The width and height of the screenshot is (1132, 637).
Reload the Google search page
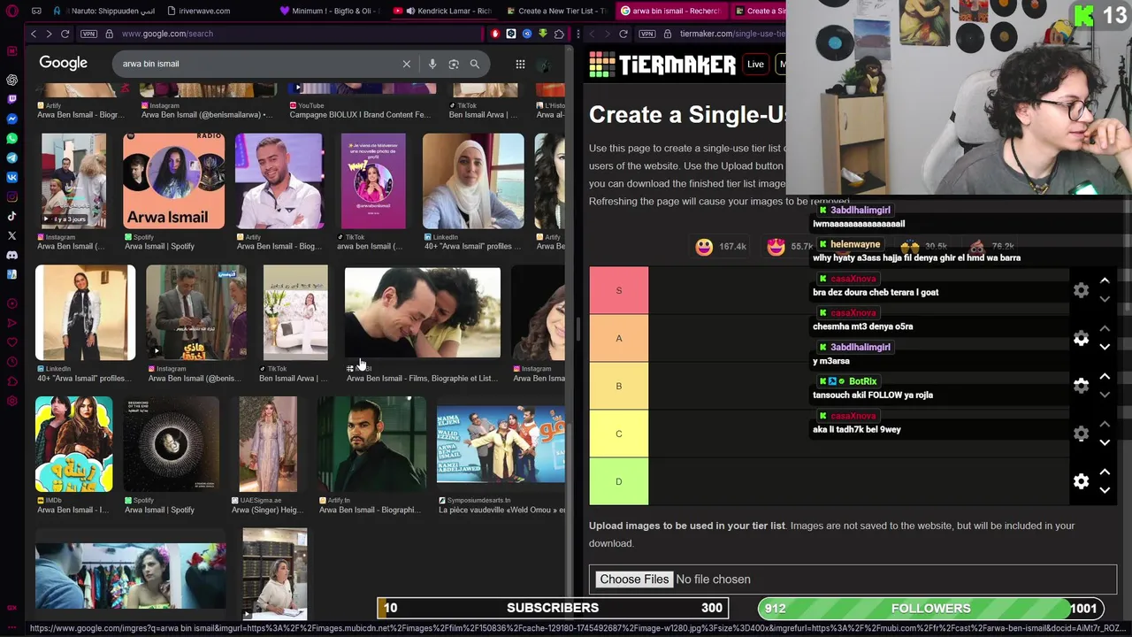click(65, 34)
